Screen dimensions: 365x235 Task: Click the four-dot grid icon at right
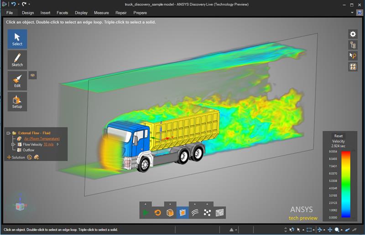click(x=353, y=66)
